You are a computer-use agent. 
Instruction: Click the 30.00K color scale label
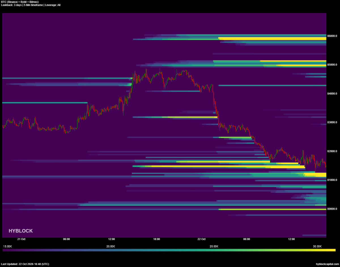click(x=317, y=247)
